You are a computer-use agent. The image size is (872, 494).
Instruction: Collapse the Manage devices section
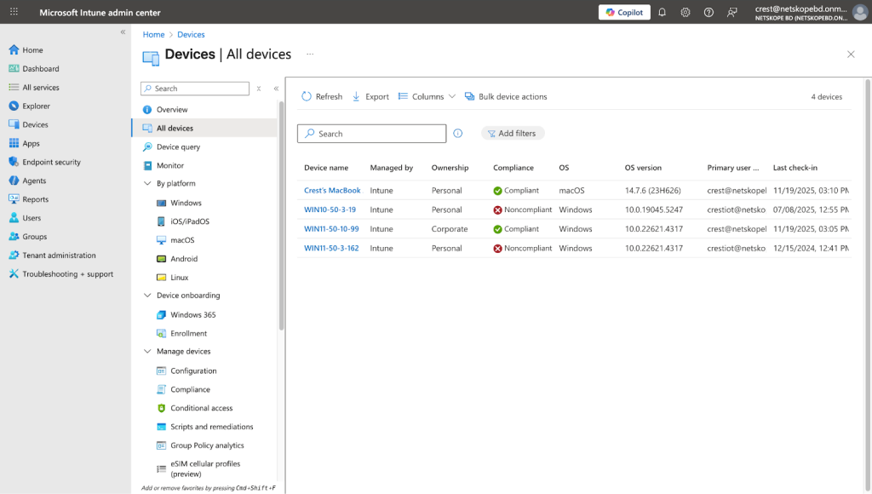coord(147,351)
